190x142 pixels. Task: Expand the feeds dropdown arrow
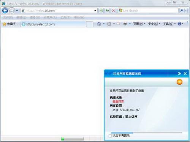(x=114, y=24)
